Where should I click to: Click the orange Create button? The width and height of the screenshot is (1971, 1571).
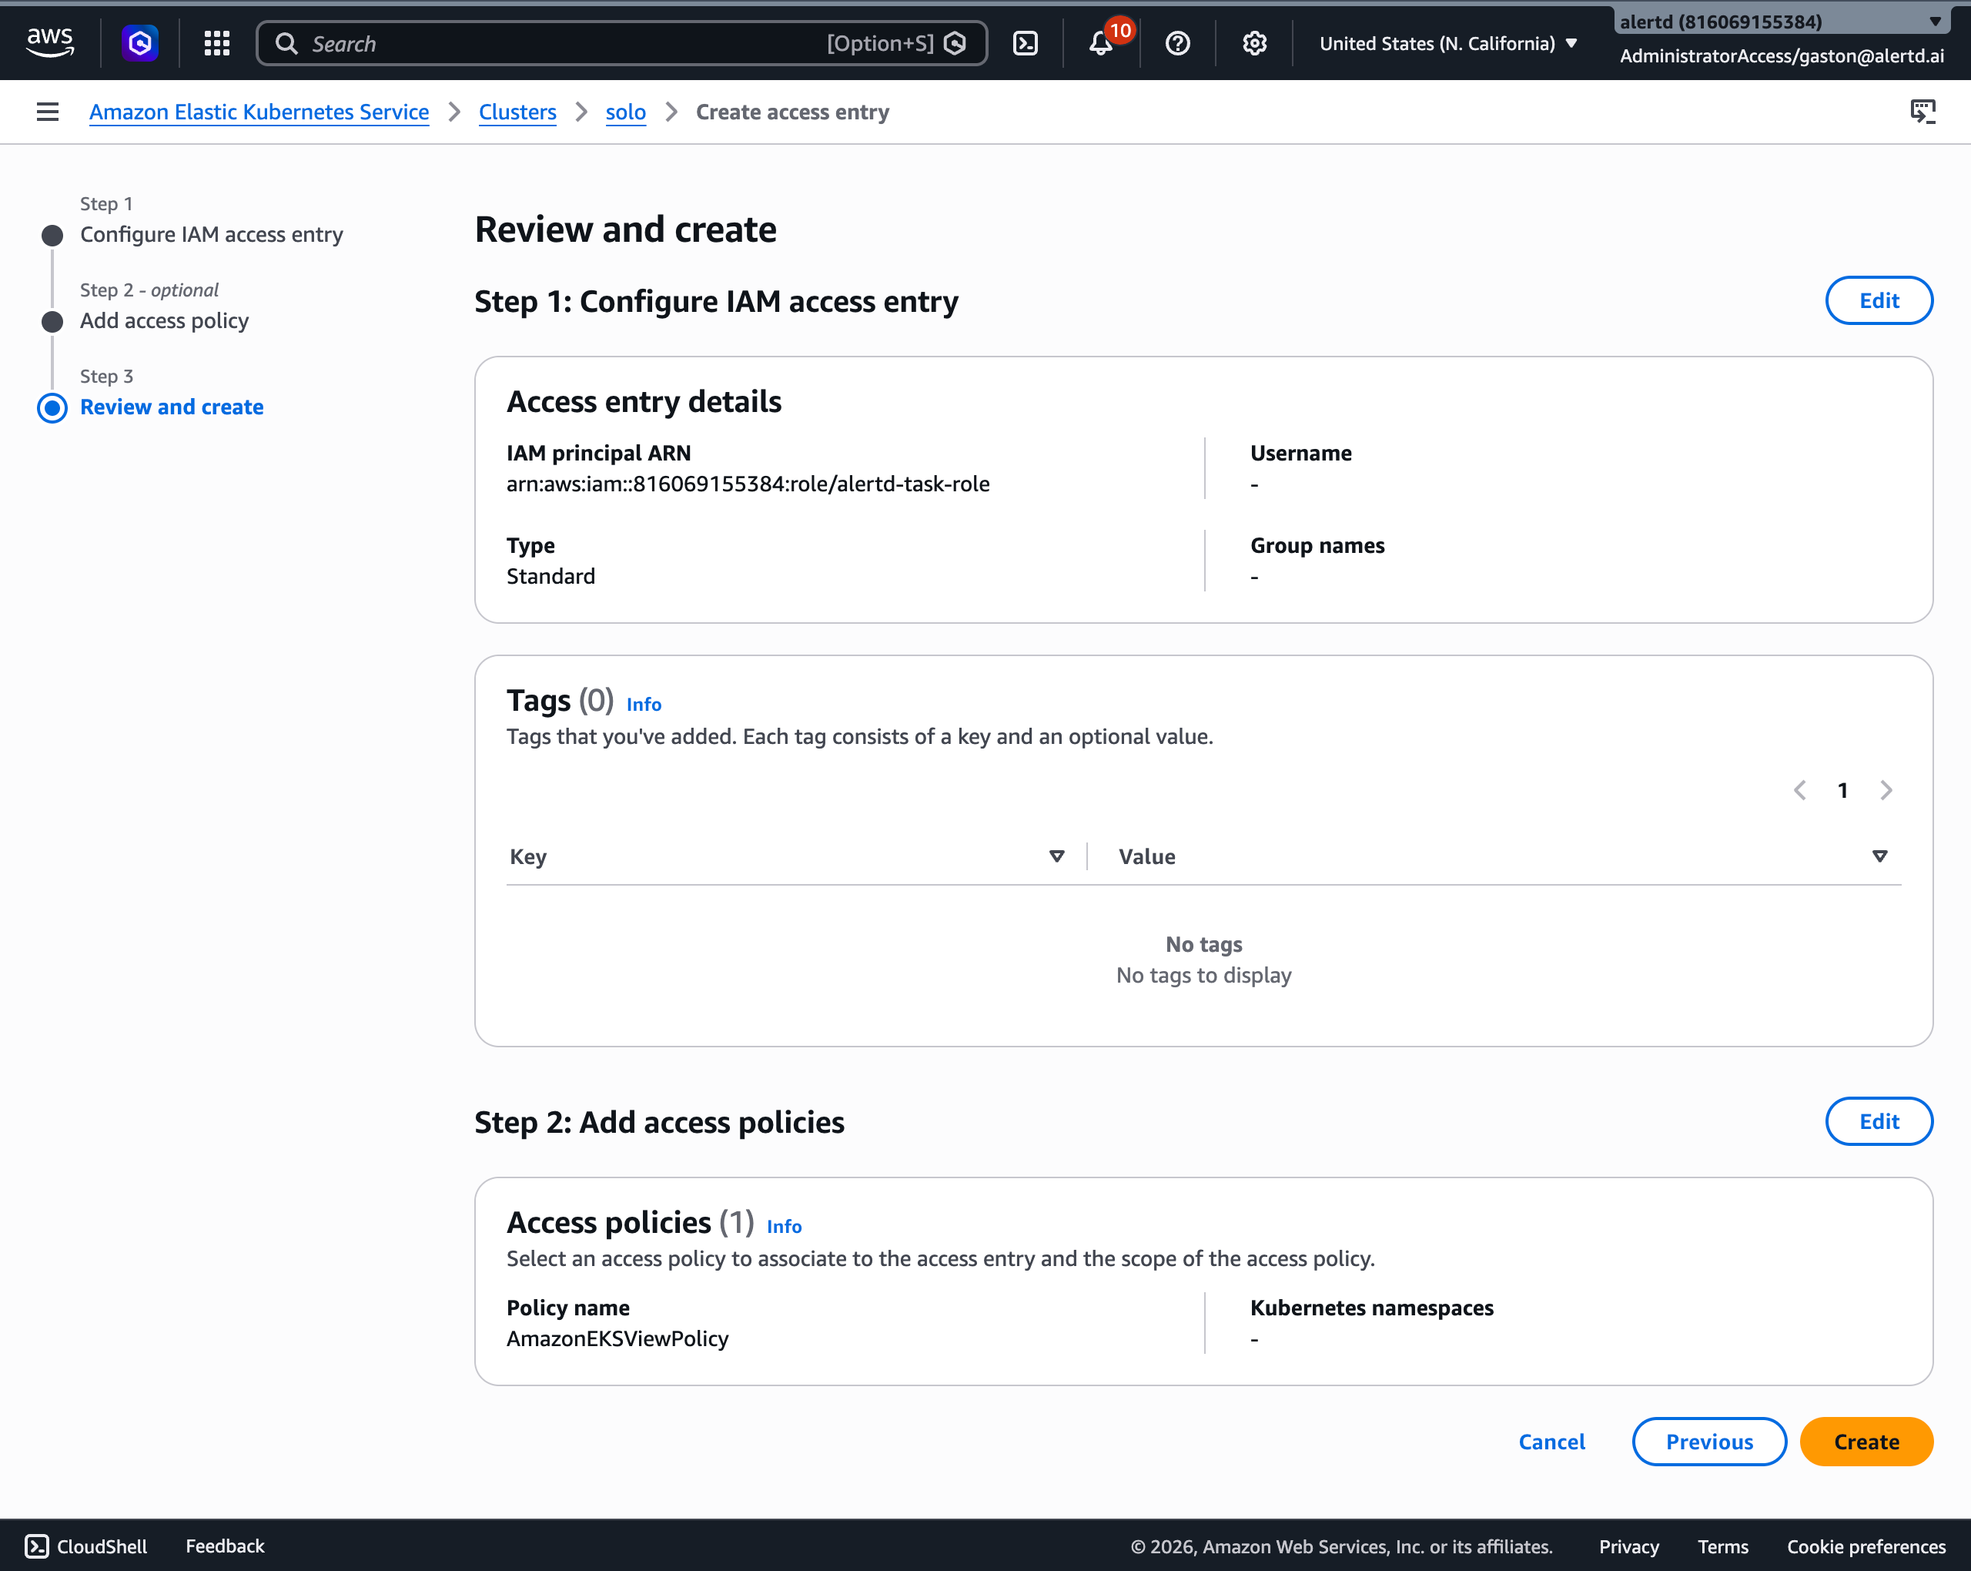[1866, 1441]
